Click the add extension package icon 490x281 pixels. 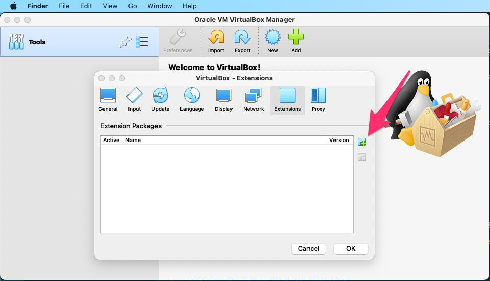(x=362, y=142)
